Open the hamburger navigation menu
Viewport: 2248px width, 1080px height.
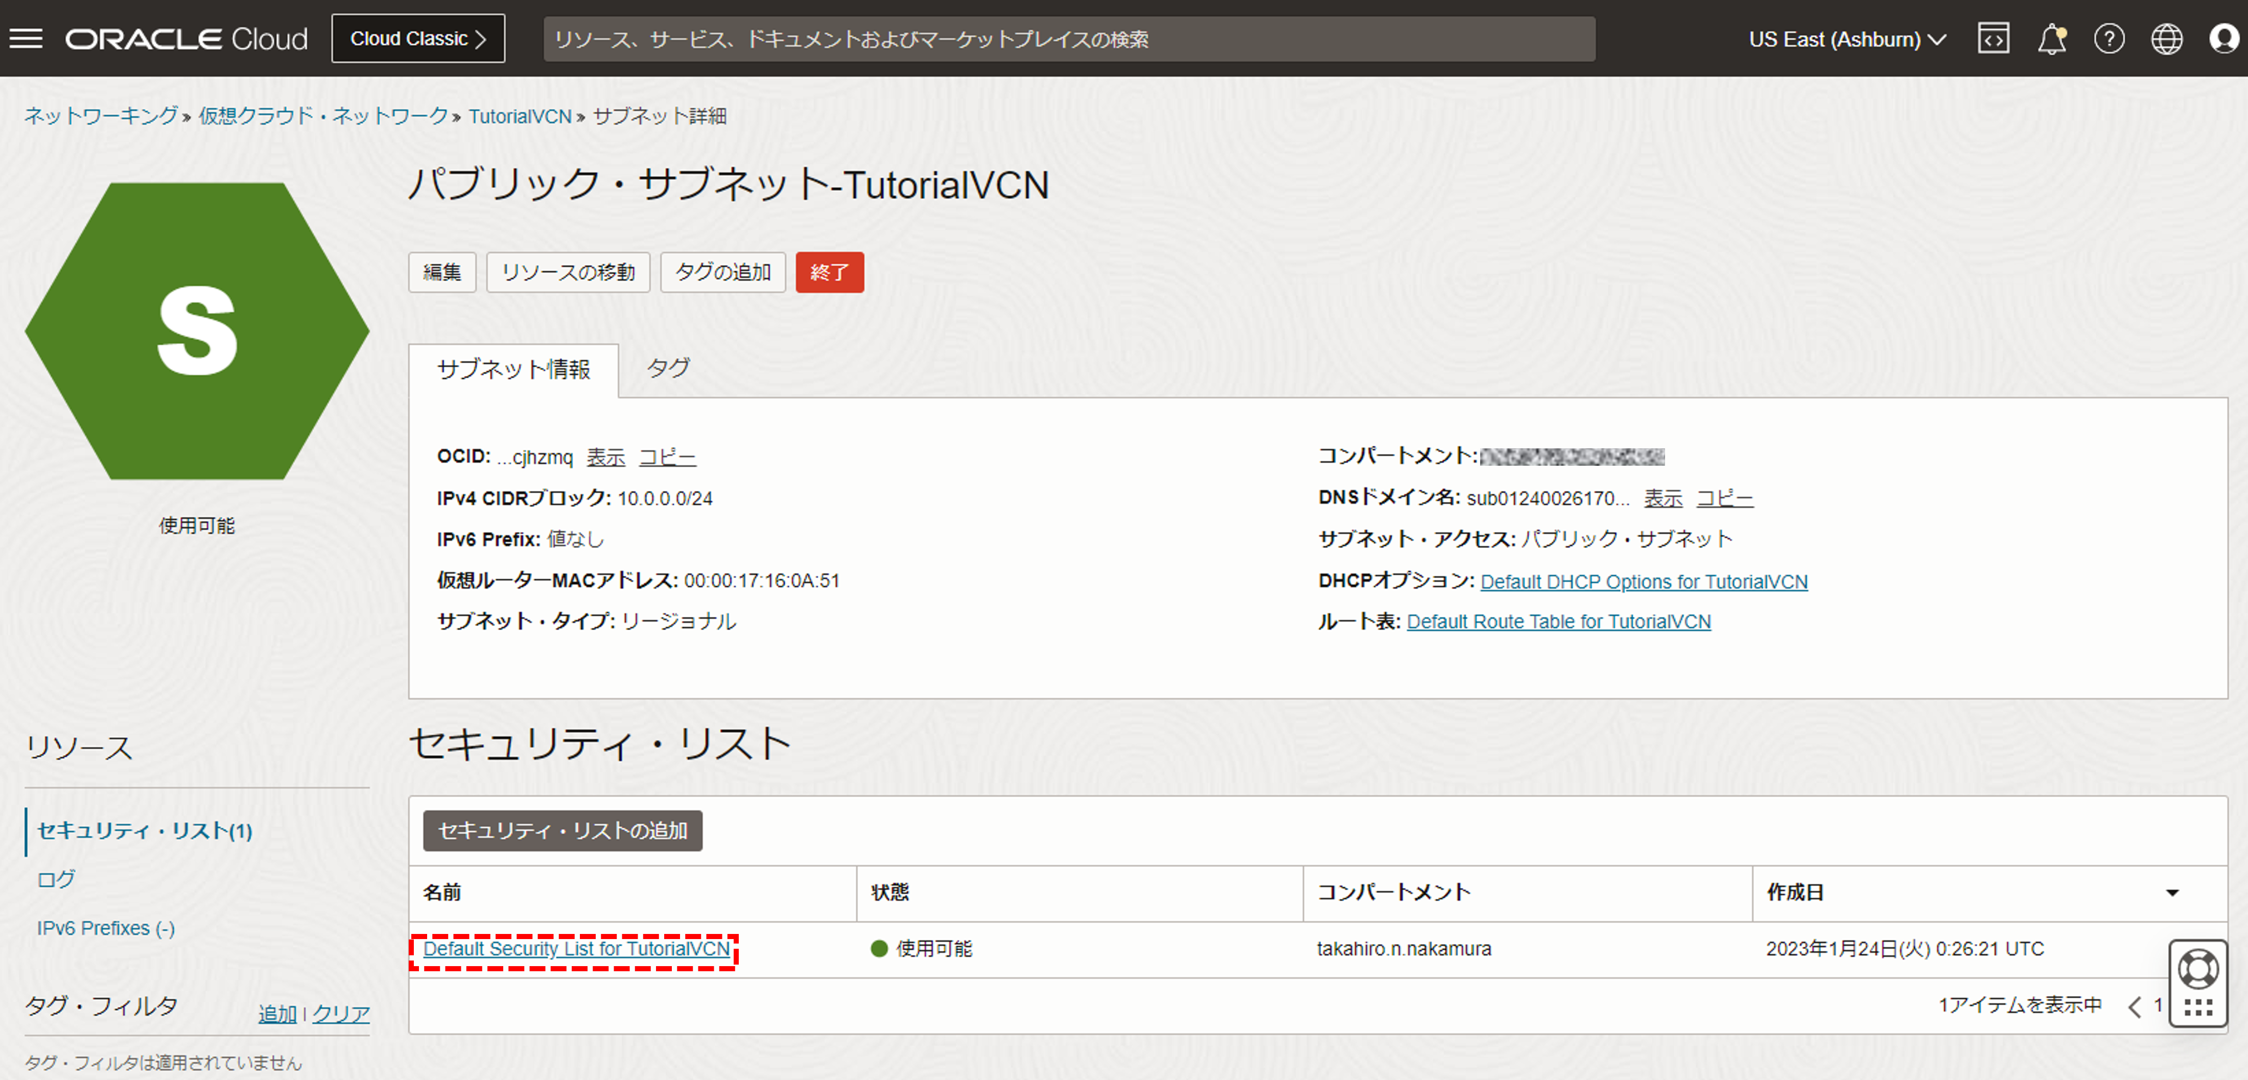[x=26, y=38]
